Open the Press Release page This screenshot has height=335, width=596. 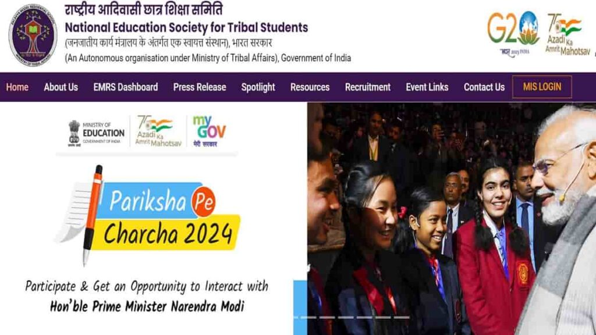200,87
